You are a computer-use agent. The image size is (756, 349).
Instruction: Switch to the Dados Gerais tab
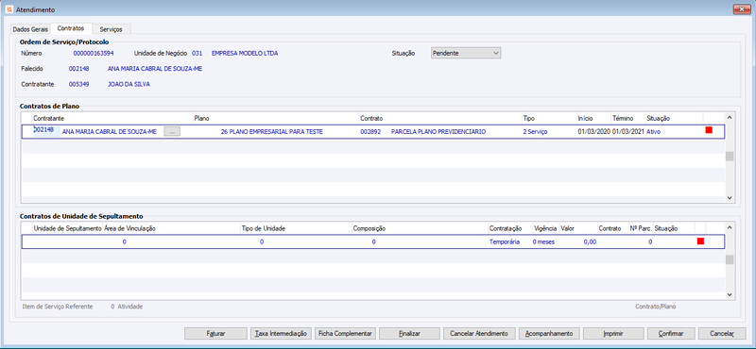[30, 29]
